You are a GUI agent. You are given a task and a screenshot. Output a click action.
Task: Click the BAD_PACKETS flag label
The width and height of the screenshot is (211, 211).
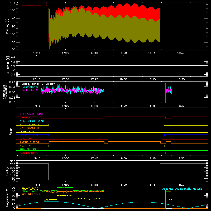(29, 153)
